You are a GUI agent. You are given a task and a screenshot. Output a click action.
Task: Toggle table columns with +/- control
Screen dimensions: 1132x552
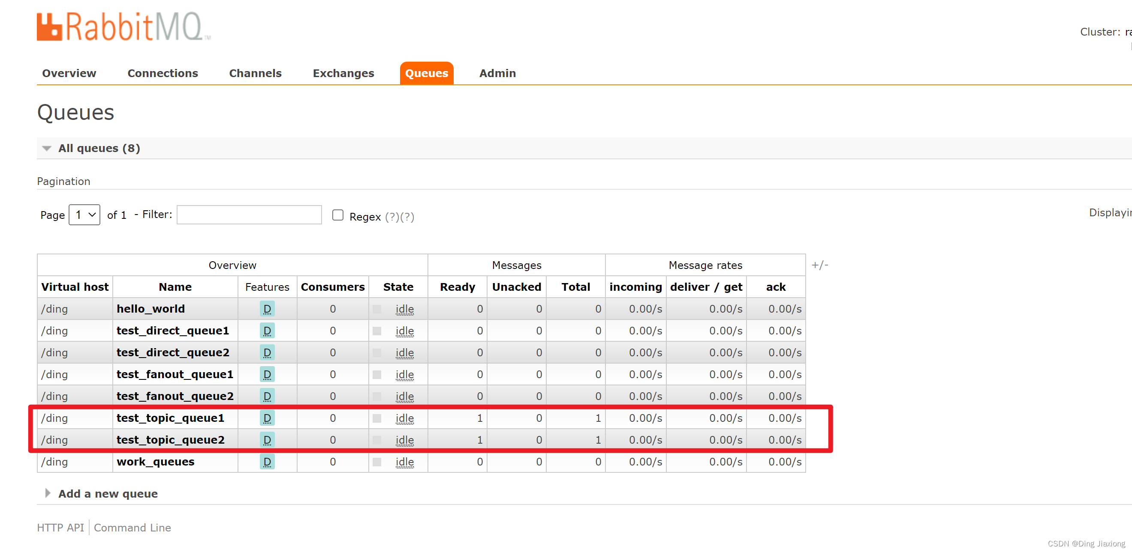(820, 266)
